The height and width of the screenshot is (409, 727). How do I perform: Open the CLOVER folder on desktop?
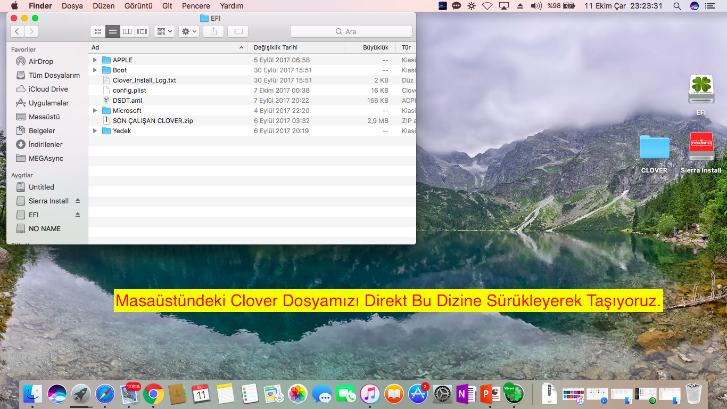(x=654, y=148)
